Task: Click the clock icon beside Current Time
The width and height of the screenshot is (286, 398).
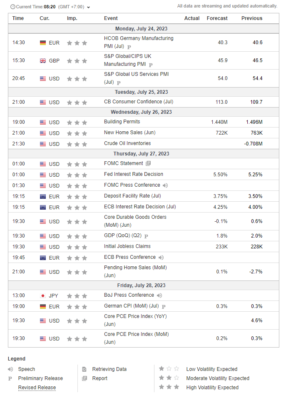Action: click(x=12, y=7)
